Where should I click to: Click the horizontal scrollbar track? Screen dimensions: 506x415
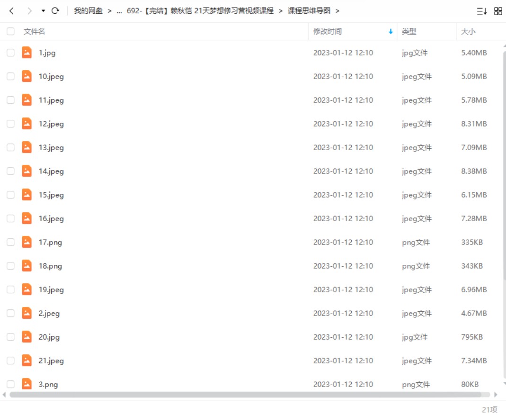point(250,395)
